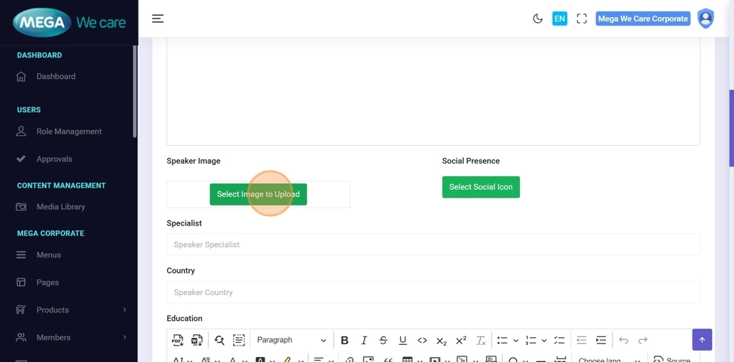Focus the Speaker Specialist input field
The image size is (734, 362).
point(433,245)
